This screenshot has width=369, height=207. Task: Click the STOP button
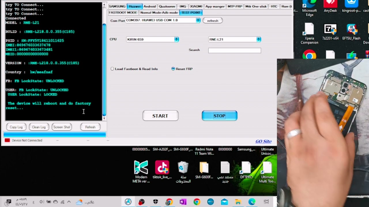219,116
